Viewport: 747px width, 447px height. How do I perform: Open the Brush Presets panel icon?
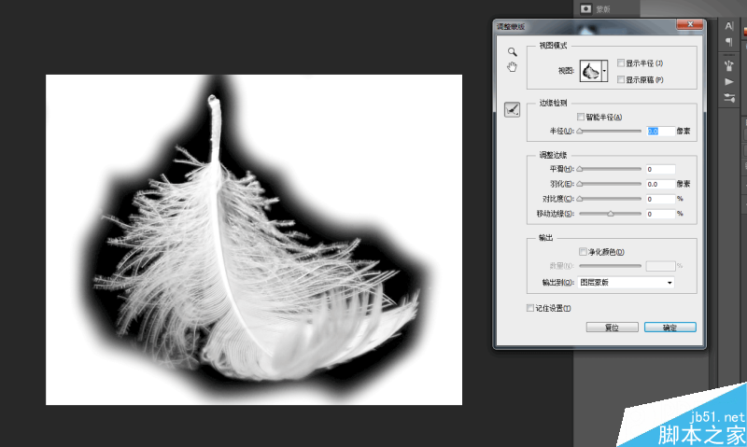tap(729, 65)
